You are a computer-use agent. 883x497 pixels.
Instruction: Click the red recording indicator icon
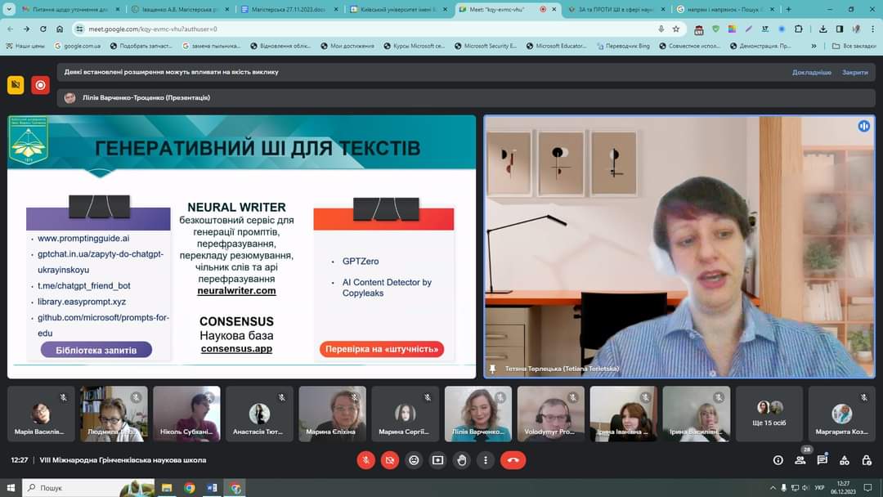click(40, 84)
